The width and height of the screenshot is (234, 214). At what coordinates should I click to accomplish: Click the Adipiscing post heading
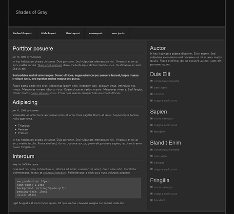25,102
